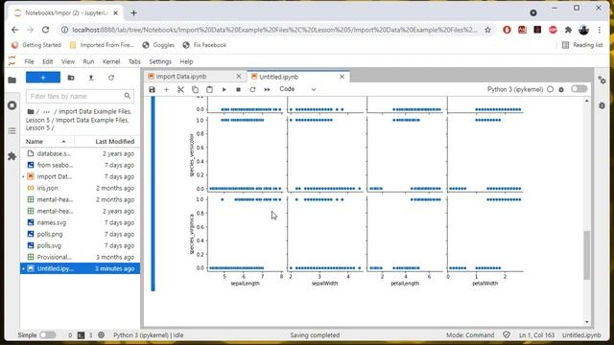The height and width of the screenshot is (345, 614).
Task: Save the notebook with the disk icon
Action: point(152,89)
